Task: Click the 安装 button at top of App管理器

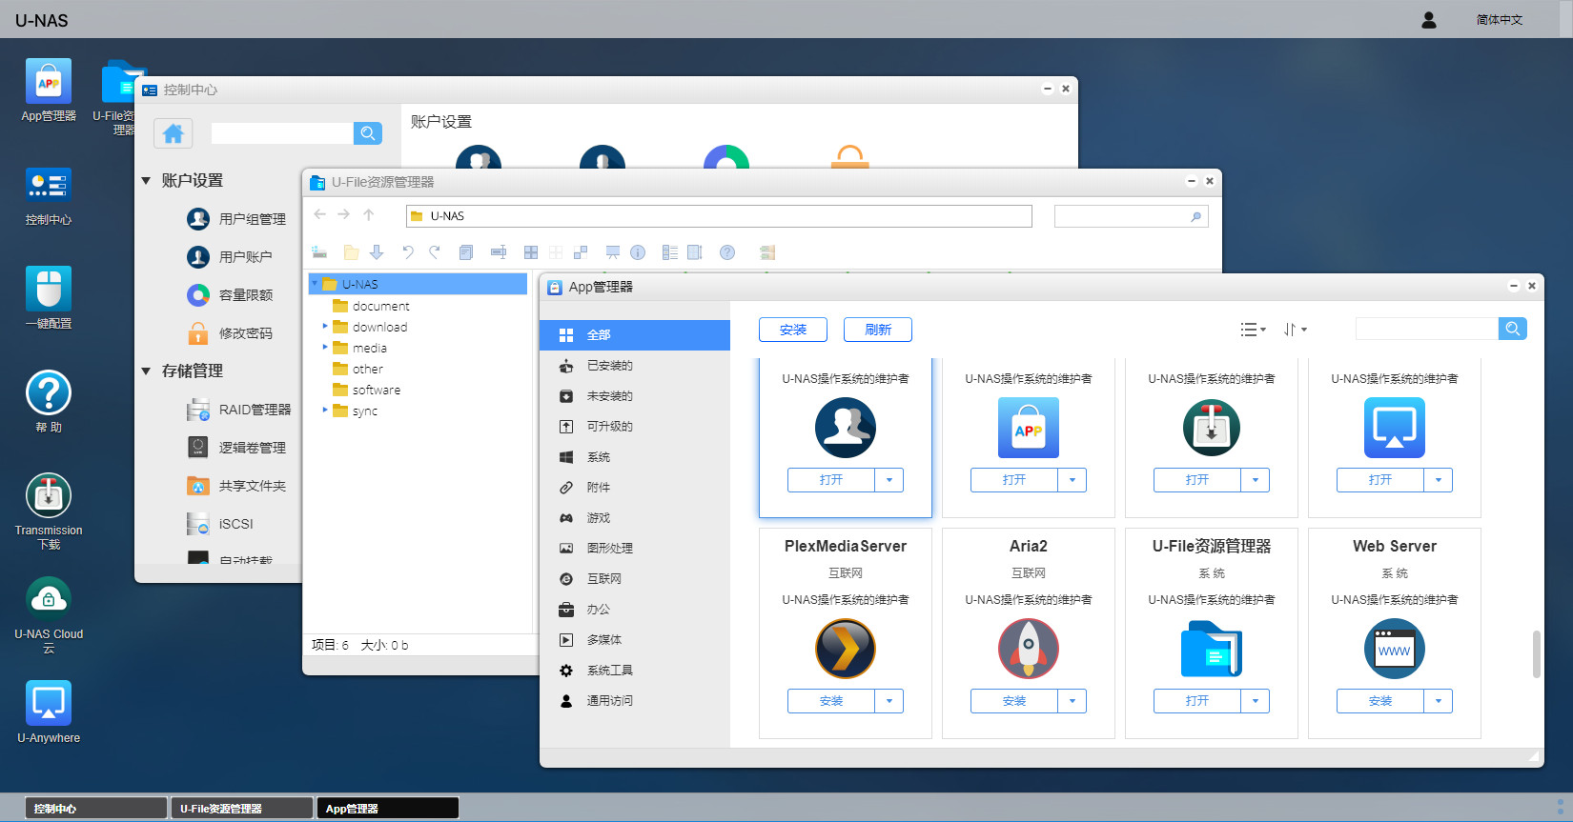Action: [x=793, y=330]
